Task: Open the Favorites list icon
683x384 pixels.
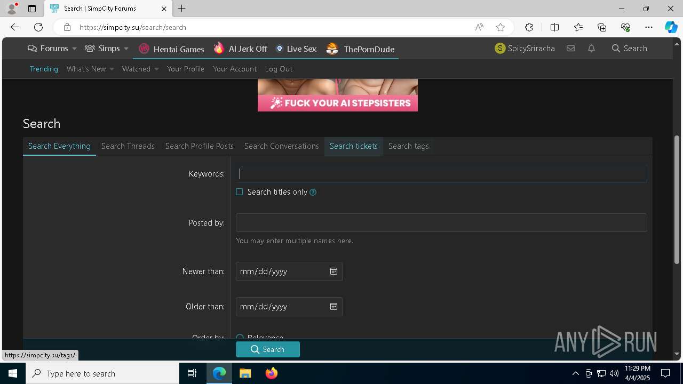Action: (578, 27)
